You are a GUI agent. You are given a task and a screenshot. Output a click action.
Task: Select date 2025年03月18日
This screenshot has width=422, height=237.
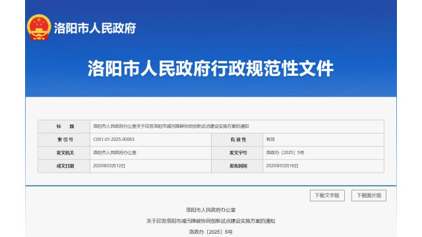pyautogui.click(x=282, y=166)
